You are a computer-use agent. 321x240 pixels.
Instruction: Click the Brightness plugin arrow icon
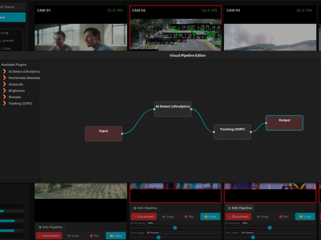[4, 91]
